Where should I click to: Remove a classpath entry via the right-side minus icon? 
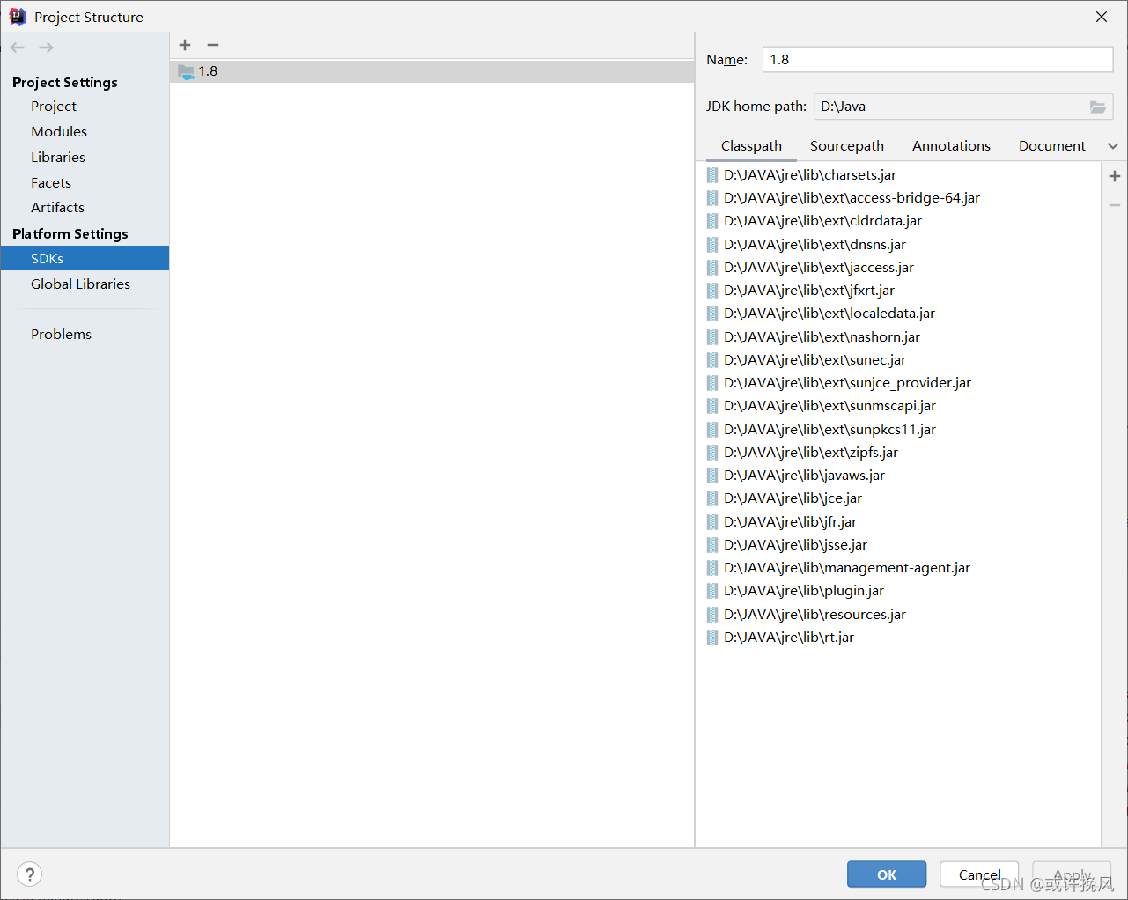click(x=1114, y=204)
